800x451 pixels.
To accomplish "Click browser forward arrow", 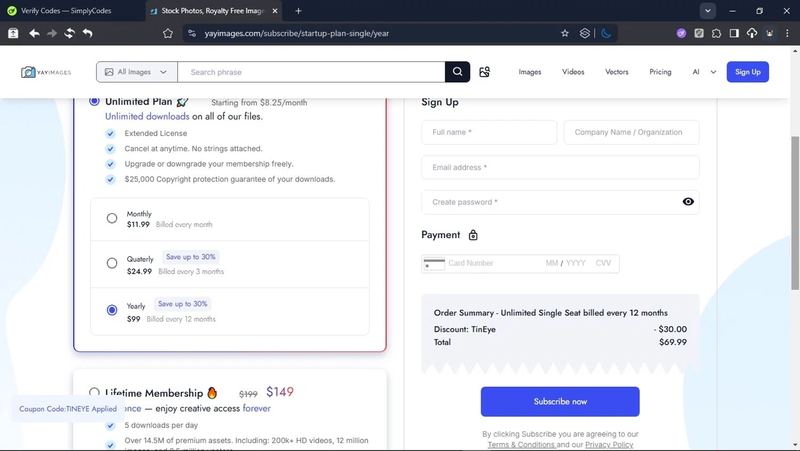I will (x=52, y=33).
